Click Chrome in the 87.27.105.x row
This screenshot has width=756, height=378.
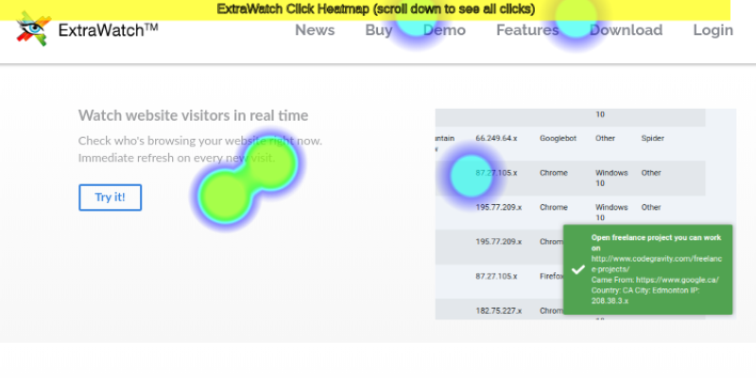pos(554,173)
